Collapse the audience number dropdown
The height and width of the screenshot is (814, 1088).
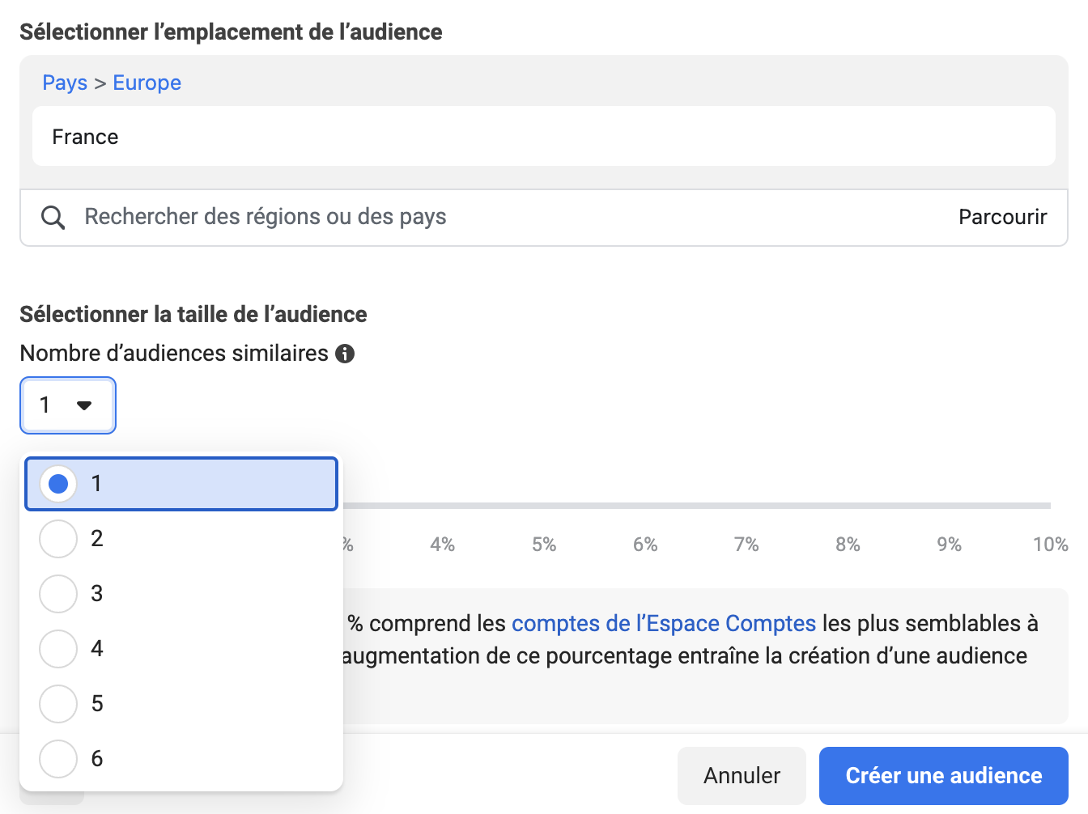click(x=68, y=405)
